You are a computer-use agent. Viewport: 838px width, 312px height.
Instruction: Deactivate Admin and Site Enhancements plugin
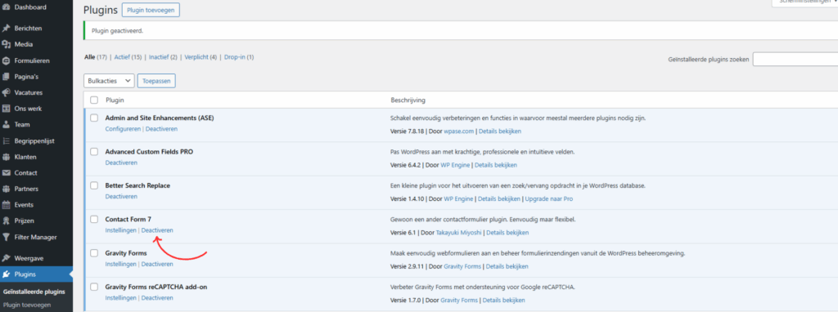pyautogui.click(x=161, y=129)
